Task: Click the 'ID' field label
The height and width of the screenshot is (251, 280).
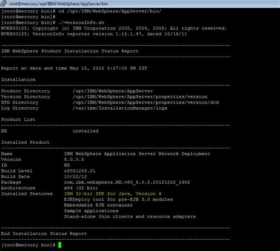Action: point(4,165)
